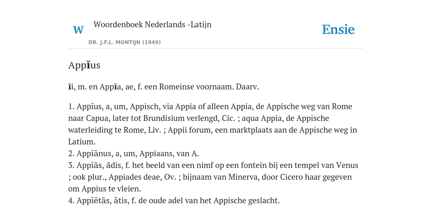The height and width of the screenshot is (215, 431).
Task: Click the word Venus in entry three
Action: tap(346, 165)
